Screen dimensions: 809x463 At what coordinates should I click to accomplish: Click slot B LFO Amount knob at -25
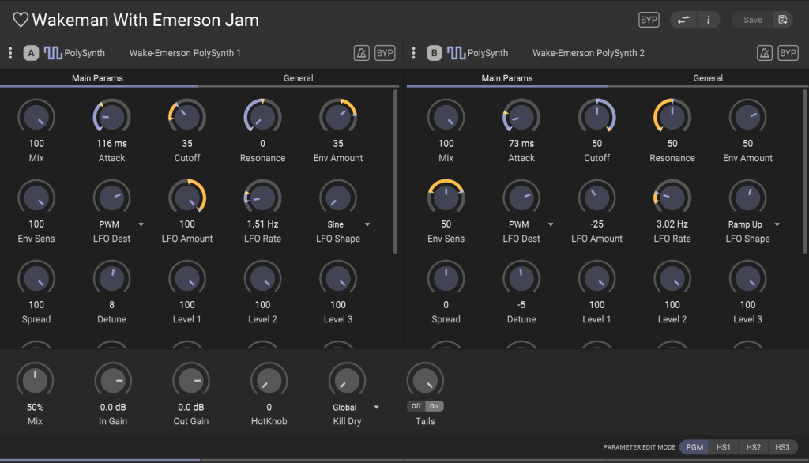[596, 198]
